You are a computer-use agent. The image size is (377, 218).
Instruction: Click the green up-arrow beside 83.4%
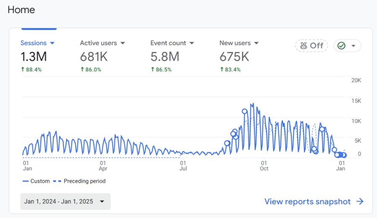(222, 70)
